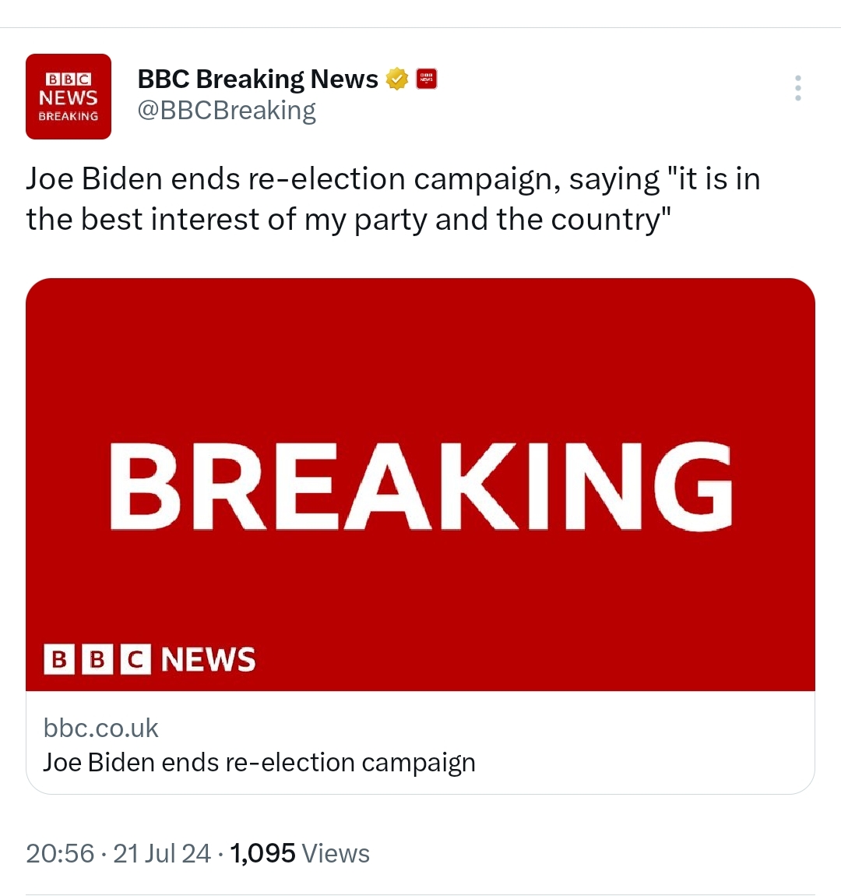Click the BBC blocks logo inside card
Viewport: 841px width, 896px height.
97,659
